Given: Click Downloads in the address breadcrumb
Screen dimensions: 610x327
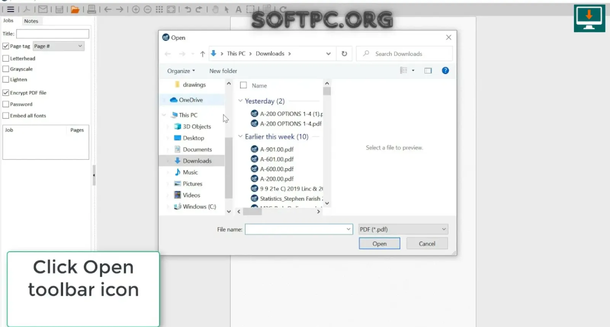Looking at the screenshot, I should [x=270, y=54].
